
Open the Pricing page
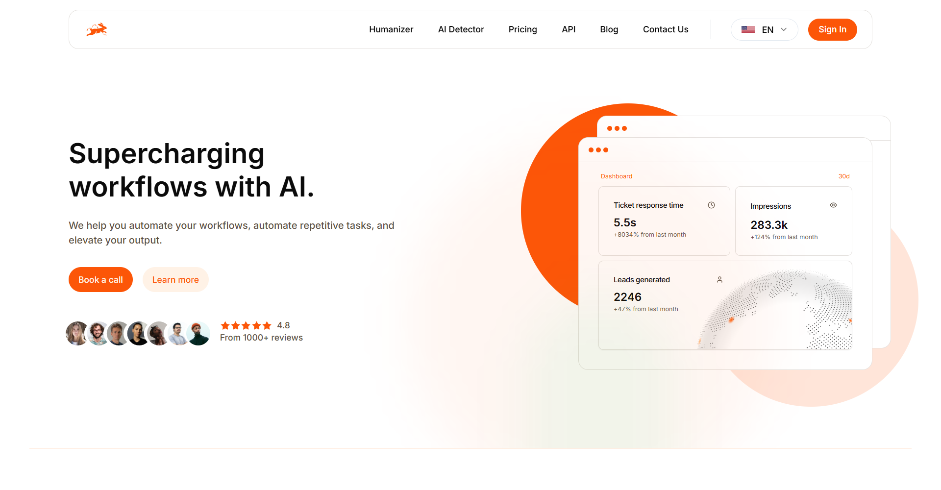(523, 29)
